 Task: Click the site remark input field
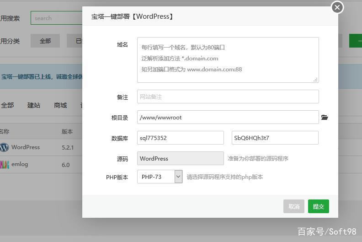pos(228,97)
